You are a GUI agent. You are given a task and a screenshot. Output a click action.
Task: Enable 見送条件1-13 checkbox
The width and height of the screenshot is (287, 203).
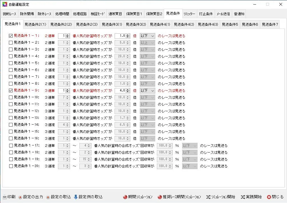tap(11, 118)
